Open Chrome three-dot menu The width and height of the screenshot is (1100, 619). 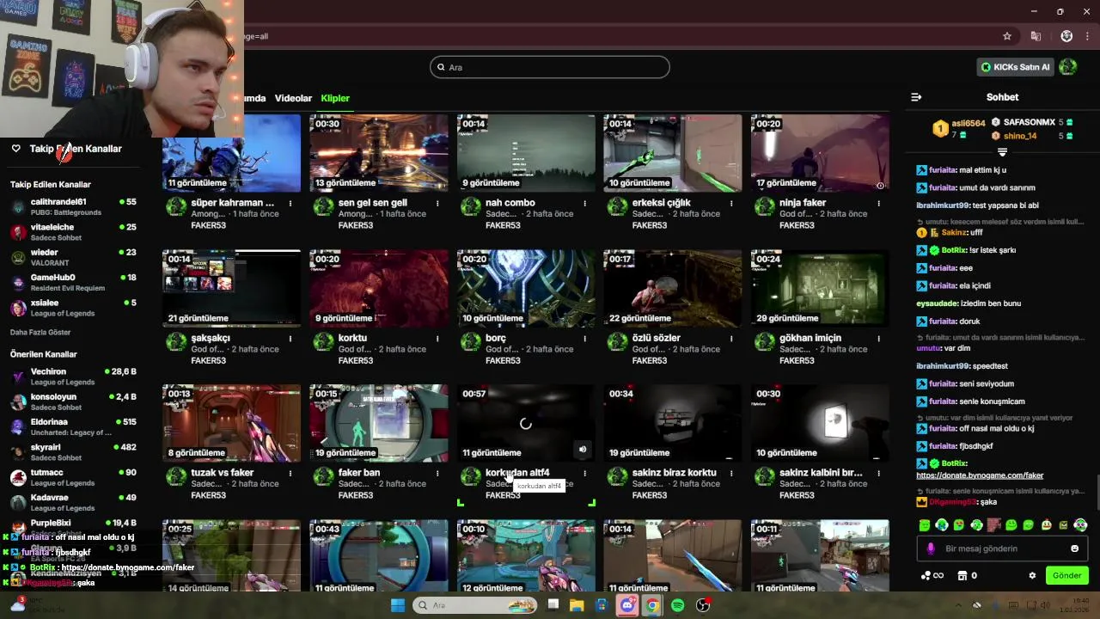pyautogui.click(x=1088, y=36)
